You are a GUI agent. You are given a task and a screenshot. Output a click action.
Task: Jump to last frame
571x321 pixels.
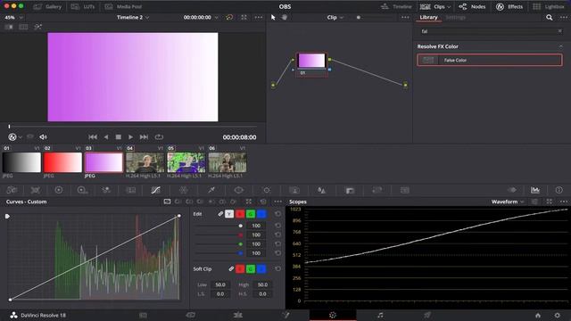[144, 136]
